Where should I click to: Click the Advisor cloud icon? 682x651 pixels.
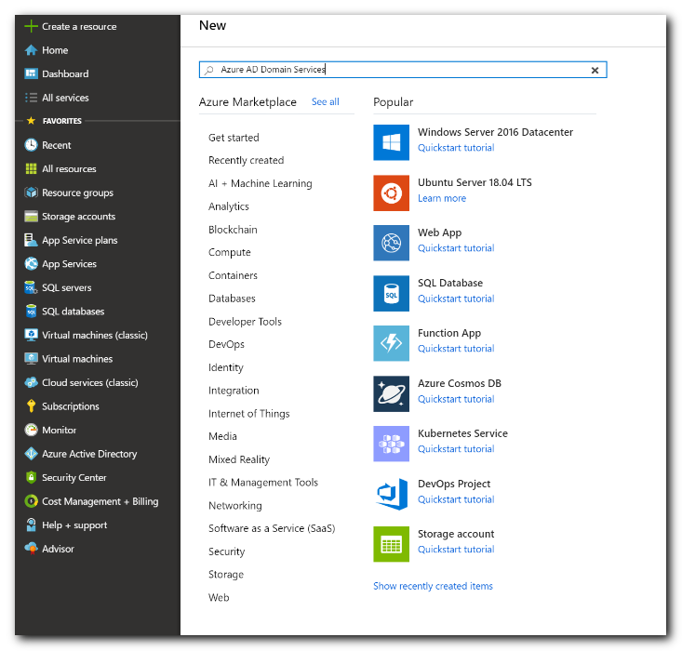(31, 549)
